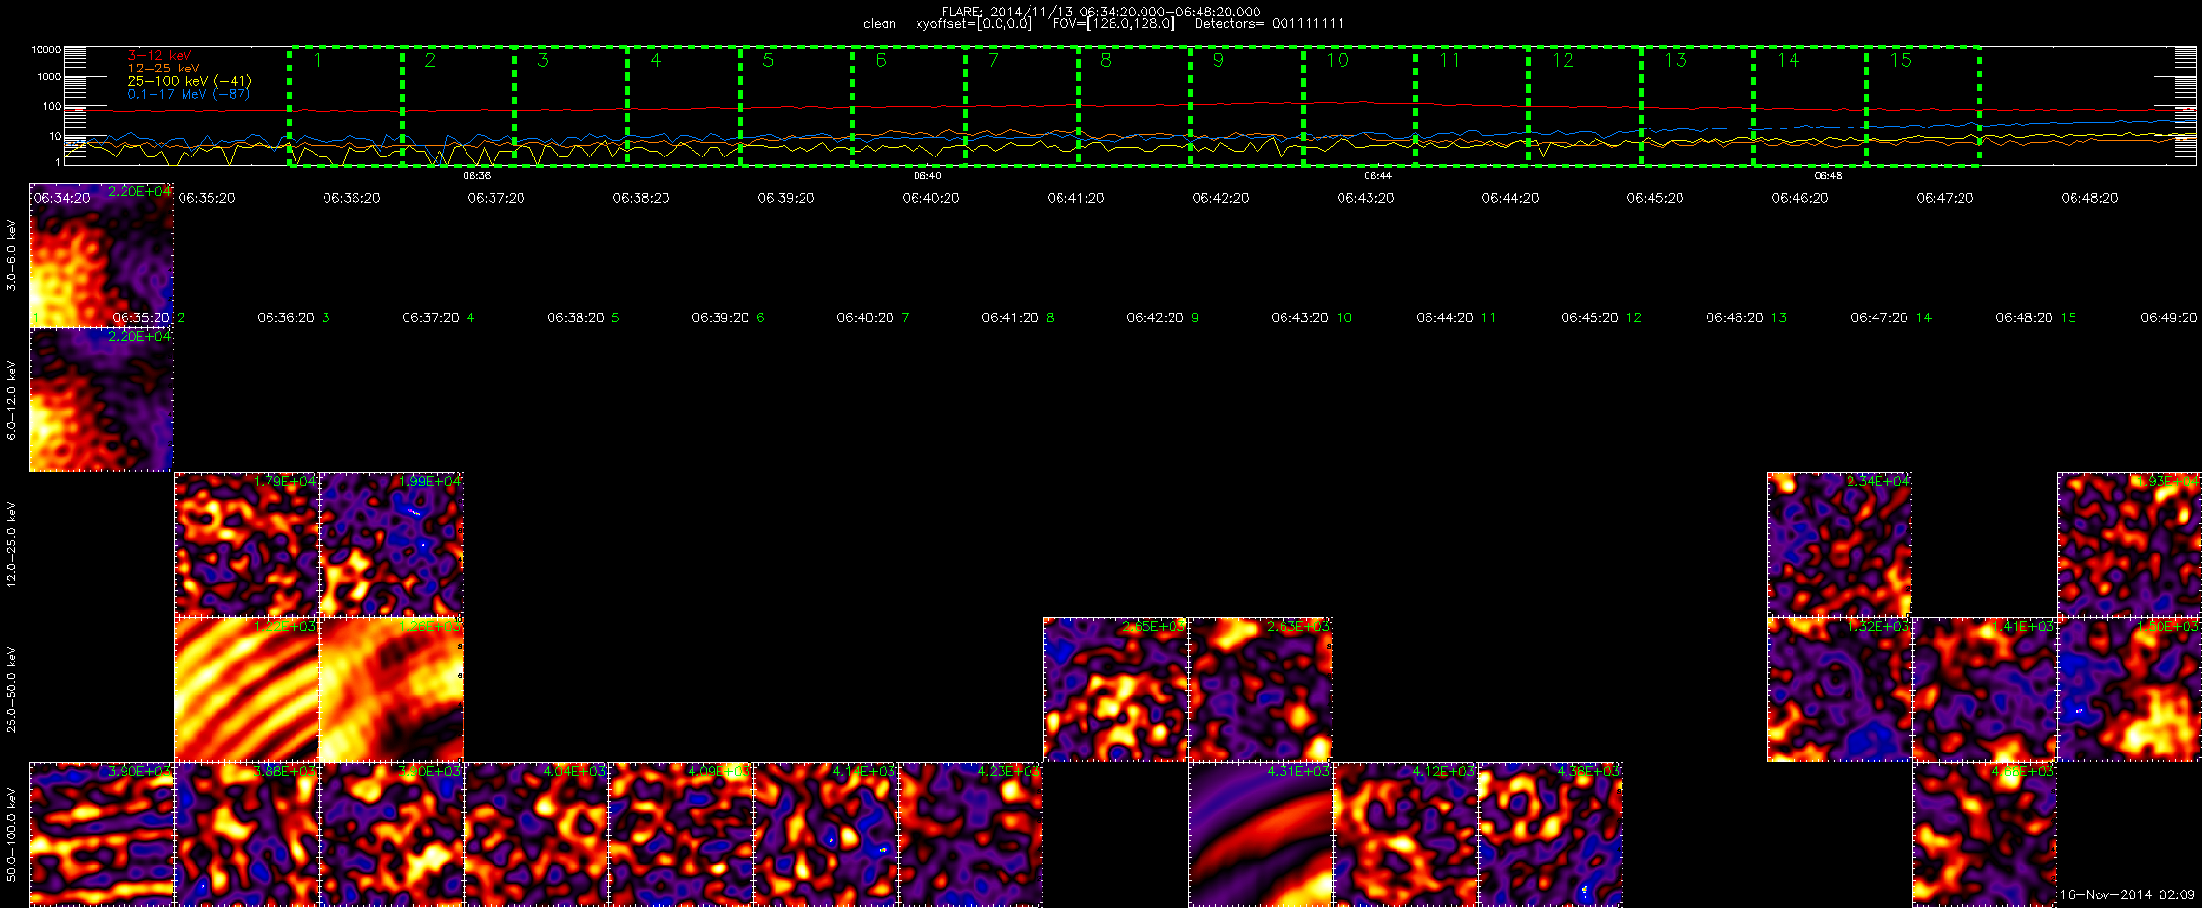
Task: Select interval 7 box on the light curve
Action: click(1022, 106)
